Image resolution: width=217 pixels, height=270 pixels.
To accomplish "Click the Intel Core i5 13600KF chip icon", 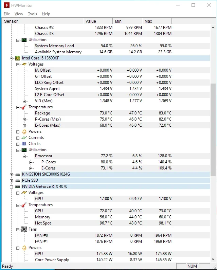I will point(18,58).
